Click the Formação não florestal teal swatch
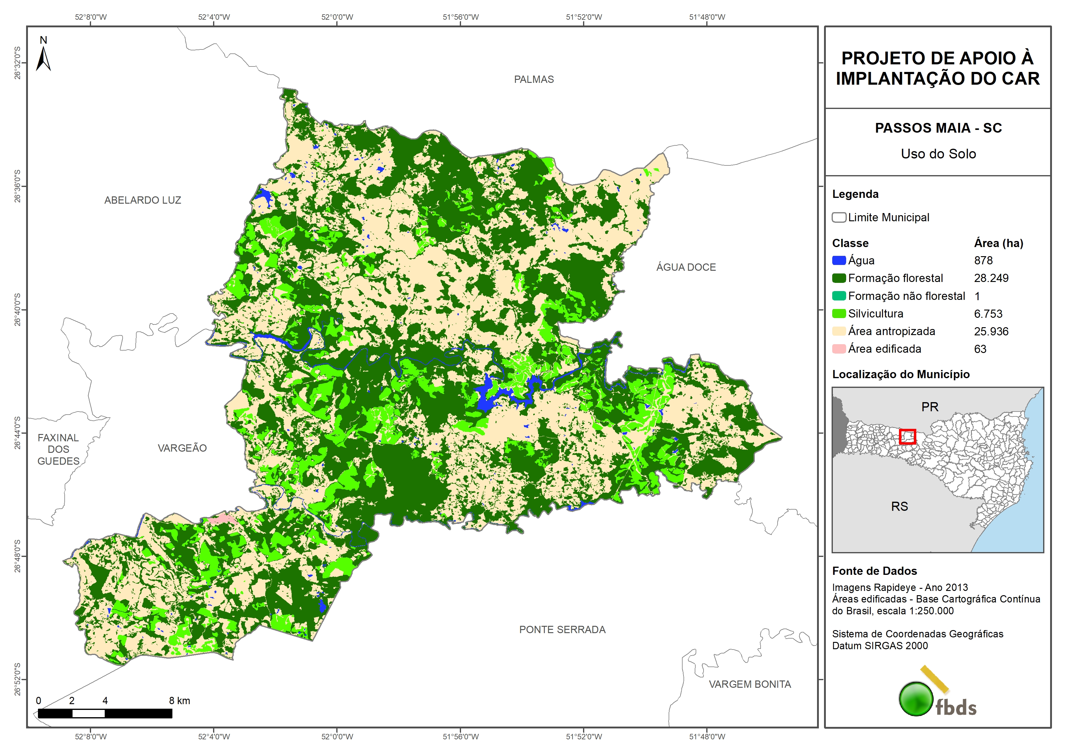This screenshot has width=1065, height=753. click(839, 296)
